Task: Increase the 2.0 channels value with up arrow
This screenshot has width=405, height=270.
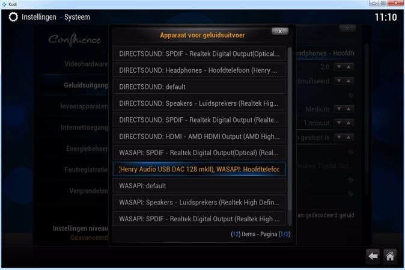Action: [349, 67]
